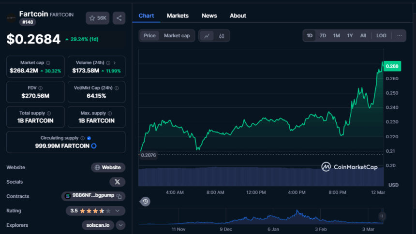Click the 29.24% (1d) change
Viewport: 416px width, 234px height.
point(82,39)
